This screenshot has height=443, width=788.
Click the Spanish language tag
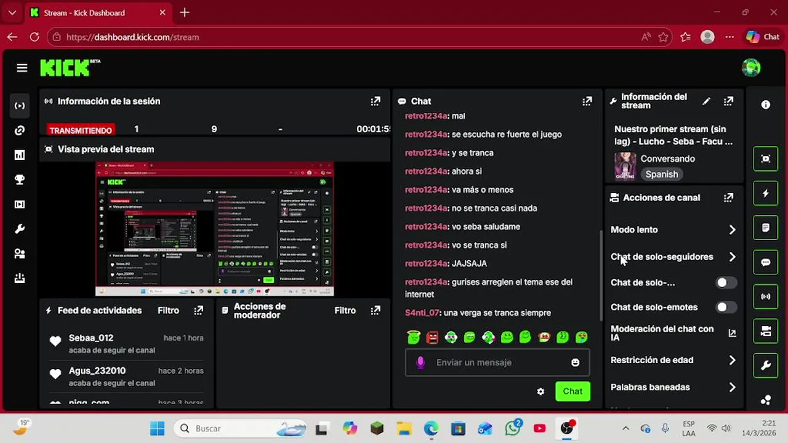[662, 174]
